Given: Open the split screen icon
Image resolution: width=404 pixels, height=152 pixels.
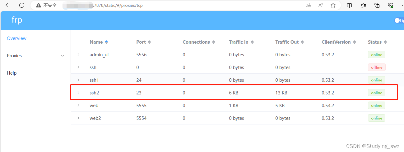Looking at the screenshot, I should click(350, 5).
